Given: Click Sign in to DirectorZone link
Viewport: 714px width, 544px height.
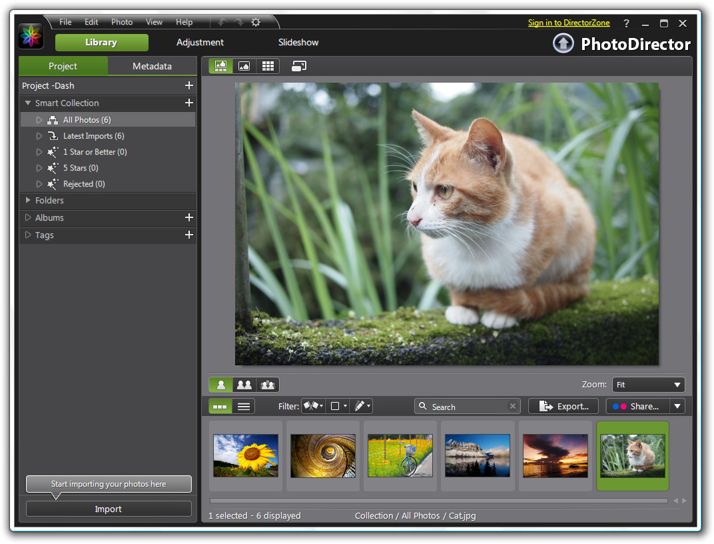Looking at the screenshot, I should [569, 23].
